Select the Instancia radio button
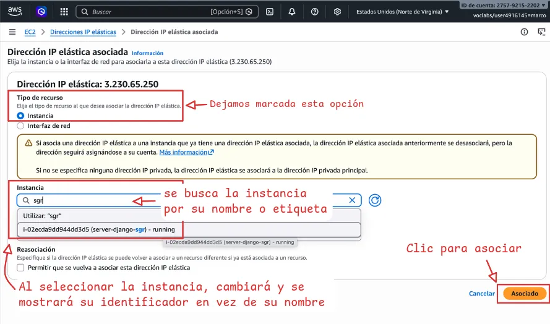The width and height of the screenshot is (550, 324). point(20,116)
